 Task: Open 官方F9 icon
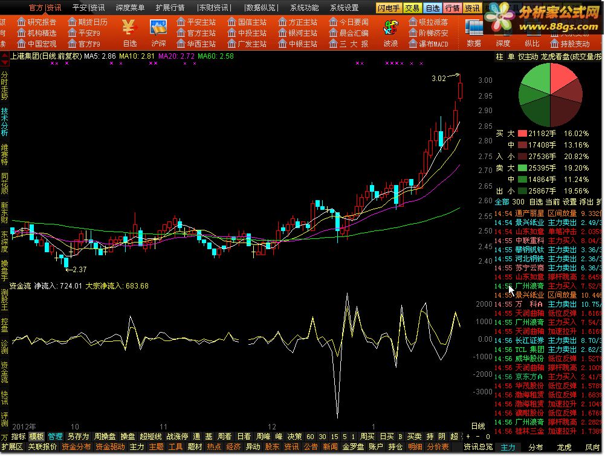pos(84,44)
